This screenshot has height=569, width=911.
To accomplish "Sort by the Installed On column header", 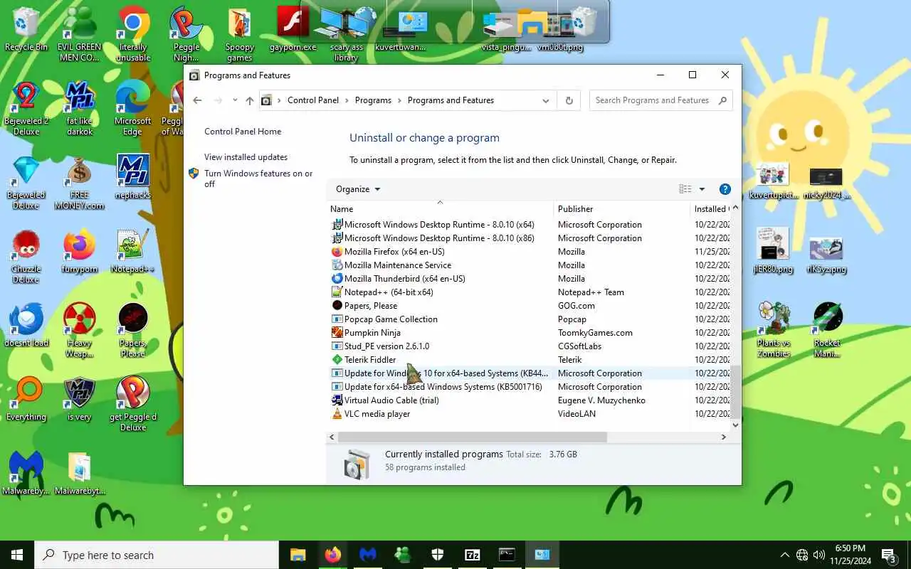I will [710, 209].
